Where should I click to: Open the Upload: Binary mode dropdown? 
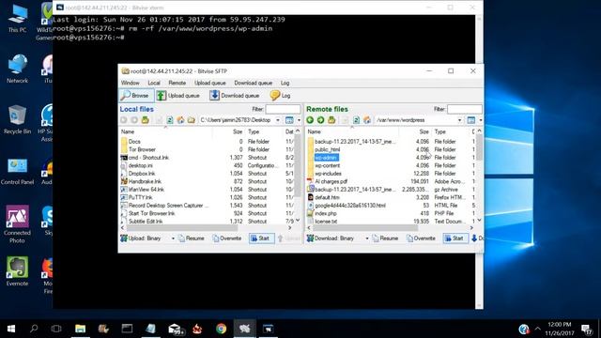click(173, 238)
